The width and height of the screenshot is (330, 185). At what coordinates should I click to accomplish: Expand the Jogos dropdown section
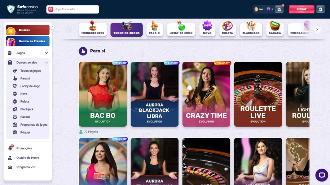(x=28, y=53)
